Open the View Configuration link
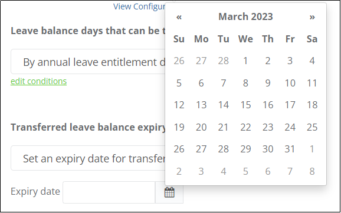341x213 pixels. pos(139,6)
